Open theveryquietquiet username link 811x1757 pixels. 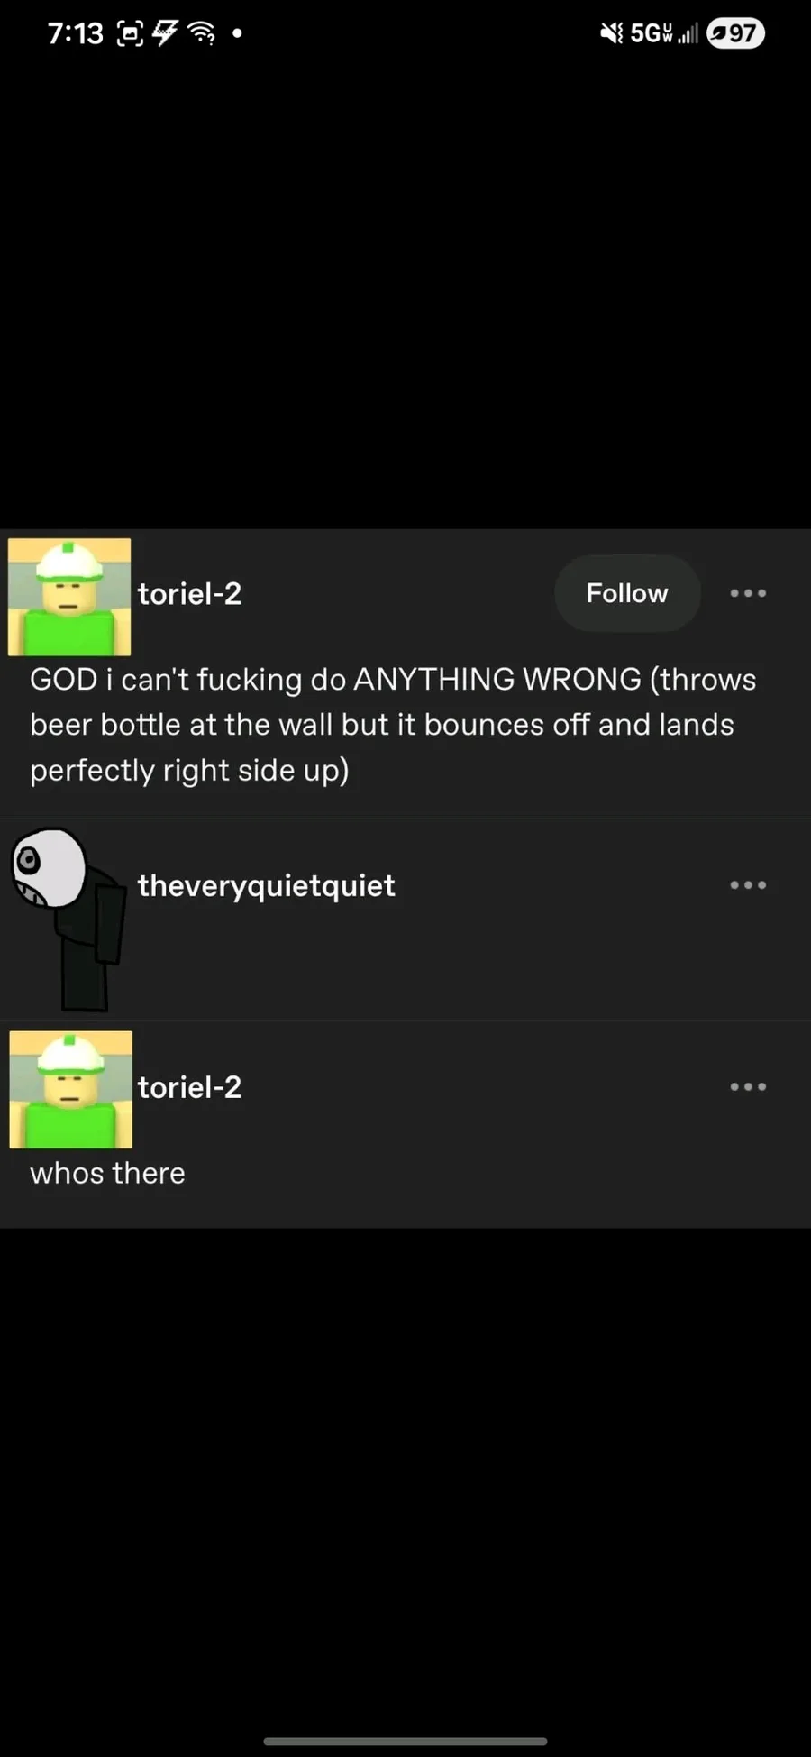coord(266,885)
